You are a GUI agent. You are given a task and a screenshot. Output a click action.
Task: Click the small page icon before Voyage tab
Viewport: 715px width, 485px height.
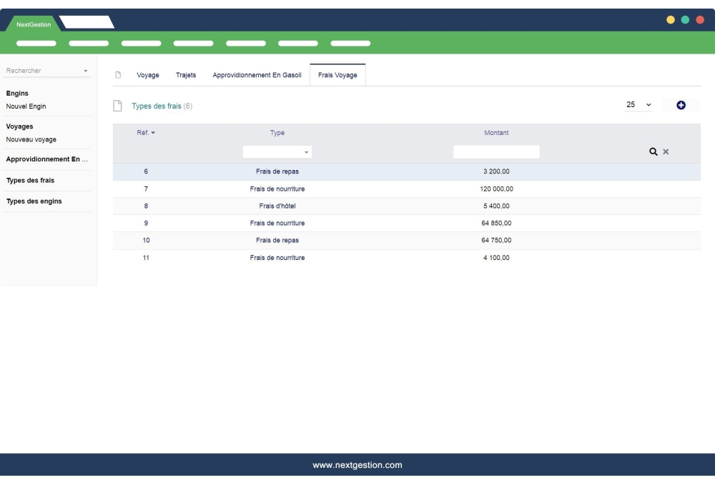(119, 75)
